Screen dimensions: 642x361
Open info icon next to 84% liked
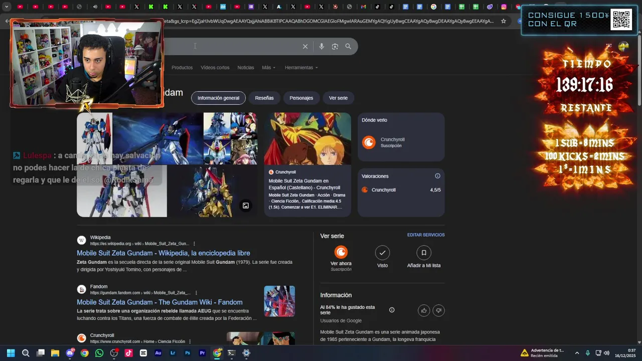tap(392, 310)
